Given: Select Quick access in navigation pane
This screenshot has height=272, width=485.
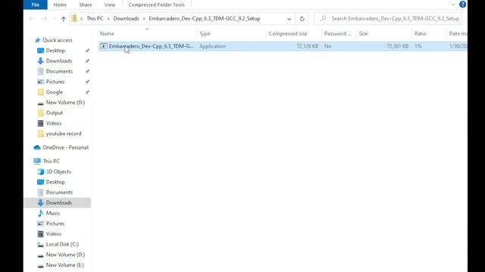Looking at the screenshot, I should pyautogui.click(x=58, y=40).
